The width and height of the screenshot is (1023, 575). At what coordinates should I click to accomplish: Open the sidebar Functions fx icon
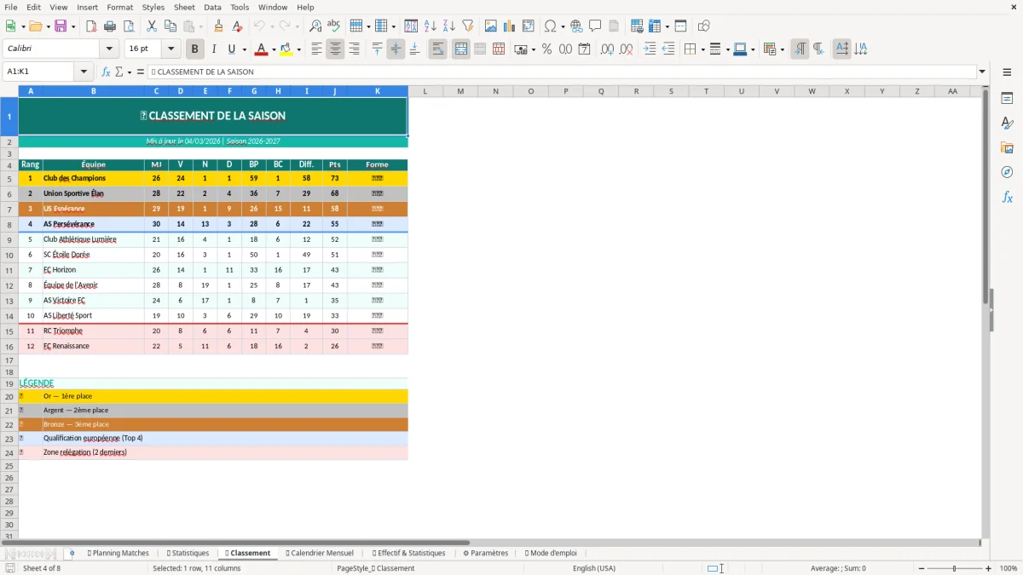click(x=1007, y=197)
